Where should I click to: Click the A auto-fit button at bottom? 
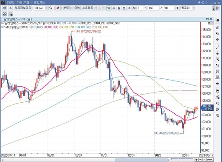tap(204, 160)
